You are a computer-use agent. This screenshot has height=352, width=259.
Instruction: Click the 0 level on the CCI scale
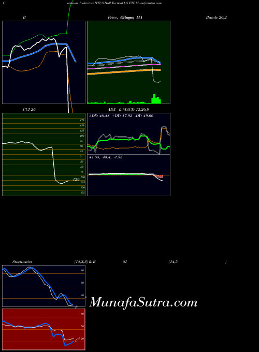pyautogui.click(x=81, y=156)
